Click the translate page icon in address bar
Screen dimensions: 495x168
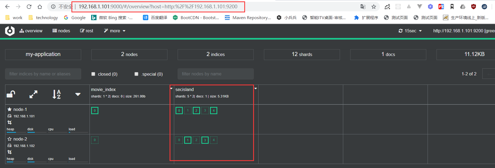pos(363,7)
